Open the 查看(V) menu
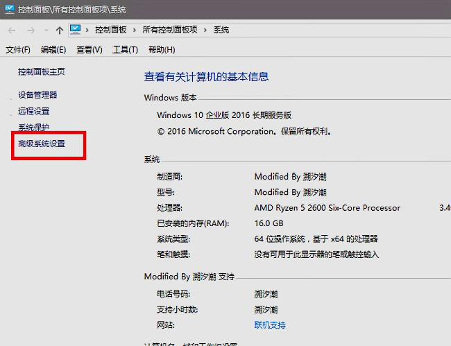Screen dimensions: 451x346 tap(90, 50)
